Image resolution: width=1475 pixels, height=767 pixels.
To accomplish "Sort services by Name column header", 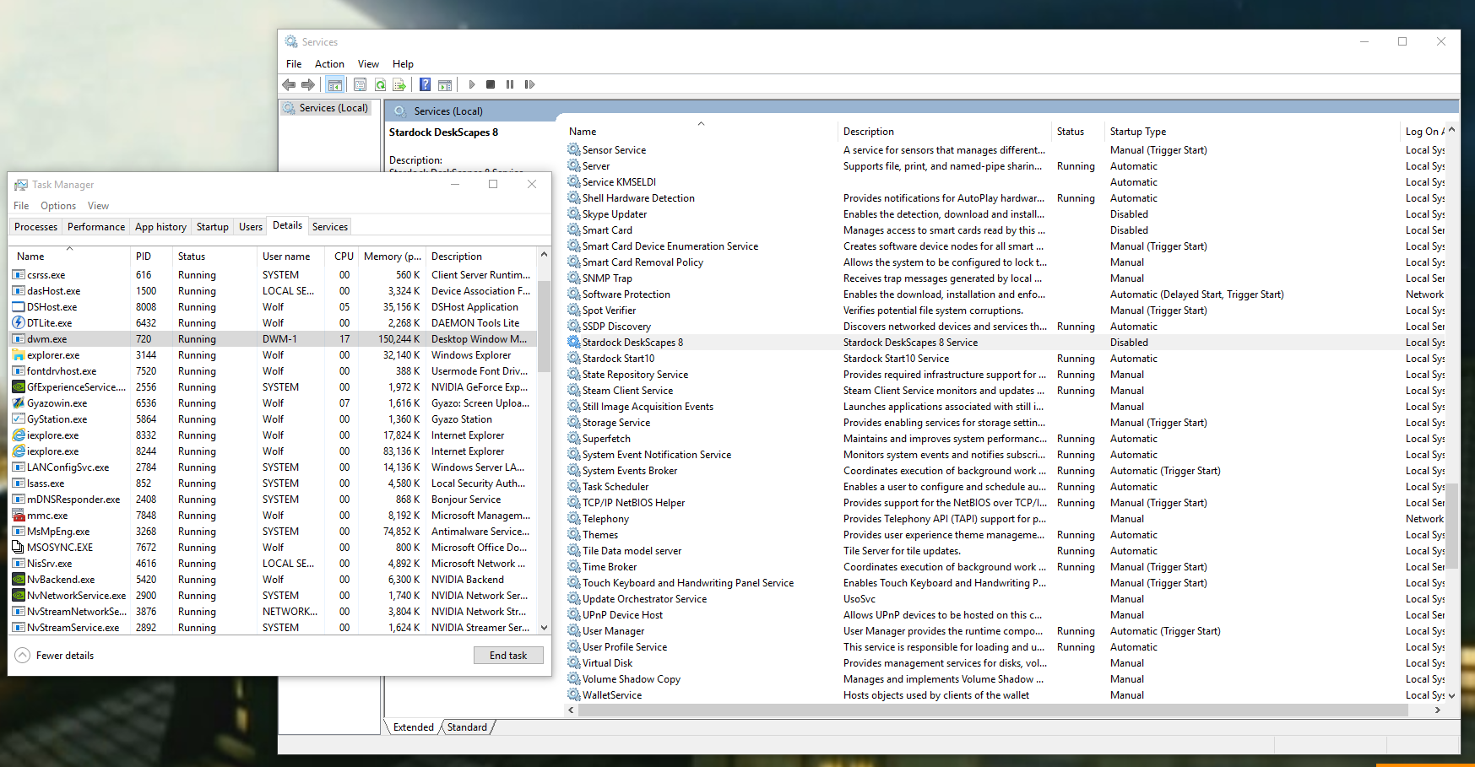I will [x=701, y=132].
